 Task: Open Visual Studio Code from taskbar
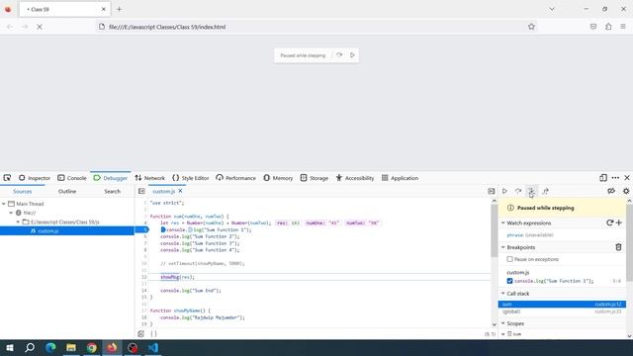[153, 347]
